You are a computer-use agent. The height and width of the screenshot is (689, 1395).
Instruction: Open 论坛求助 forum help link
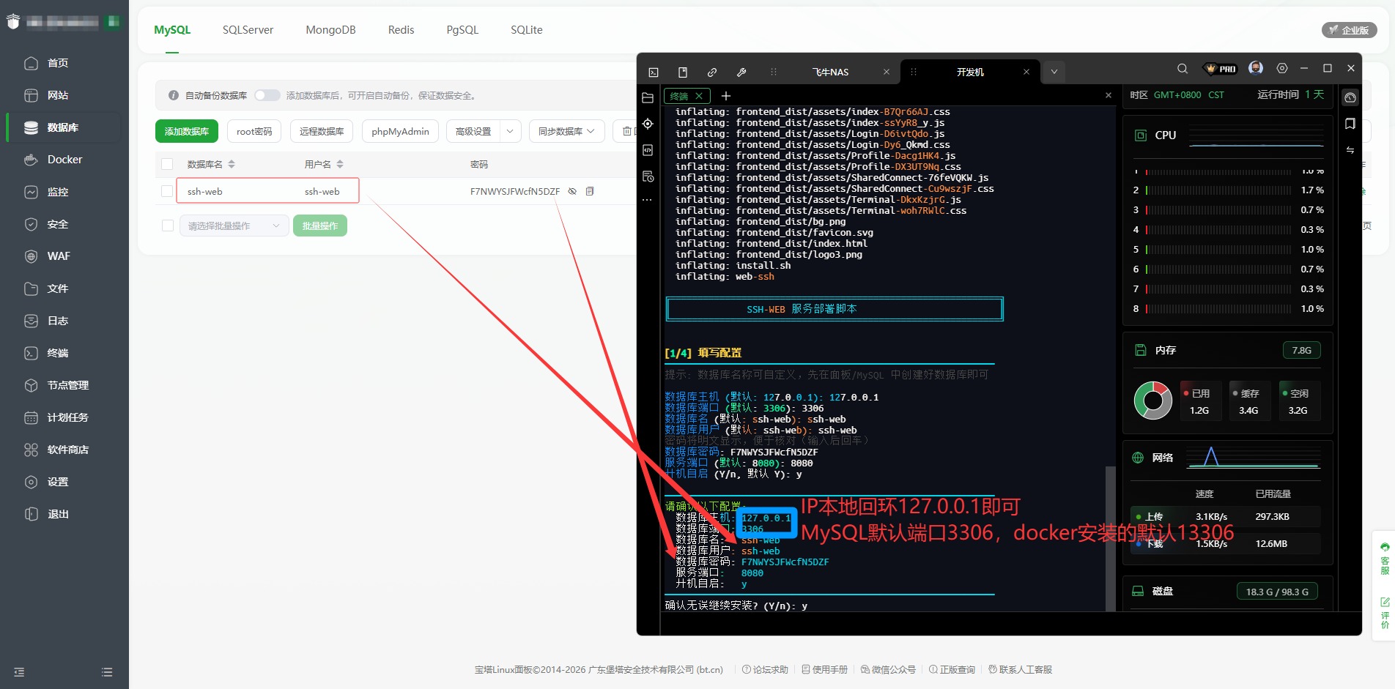click(765, 669)
